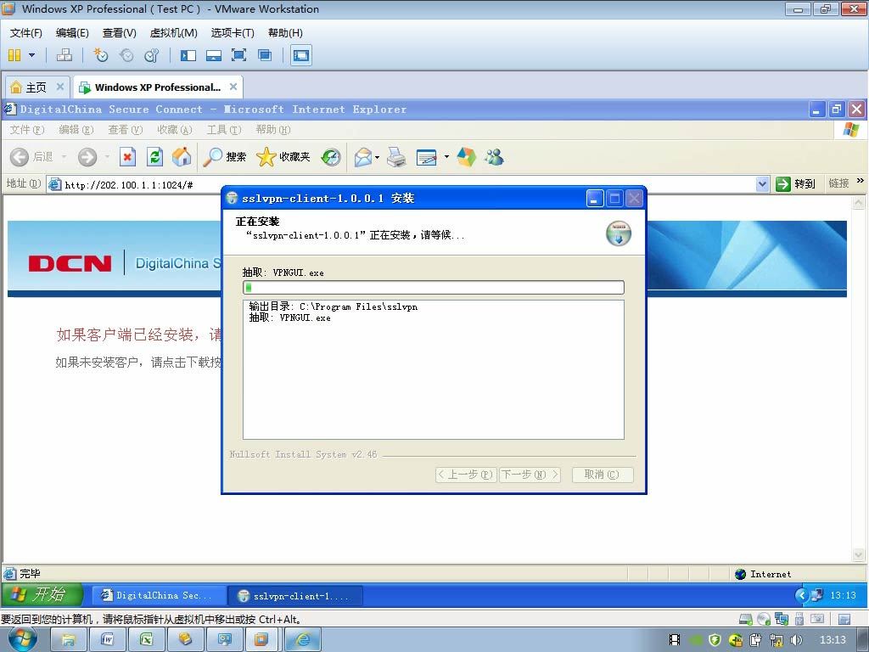Open the 收藏夹 favorites panel
869x652 pixels.
coord(283,157)
